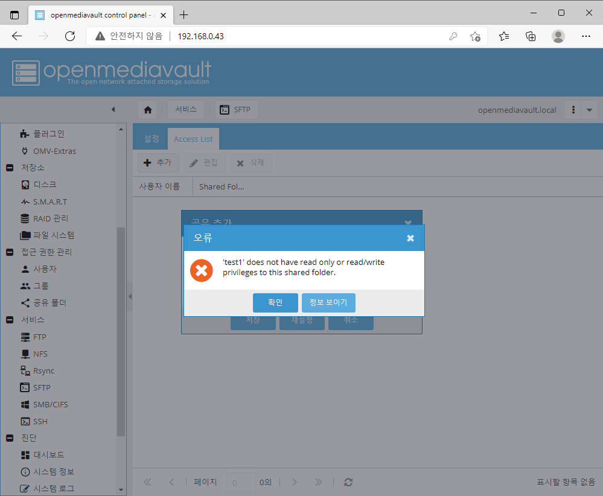This screenshot has height=496, width=603.
Task: Click the 추가 add button
Action: [158, 163]
